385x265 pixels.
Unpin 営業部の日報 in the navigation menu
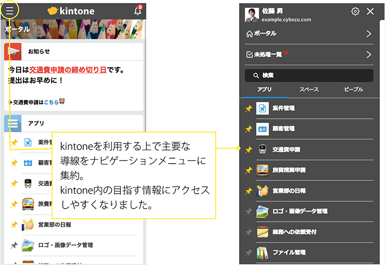pos(249,191)
